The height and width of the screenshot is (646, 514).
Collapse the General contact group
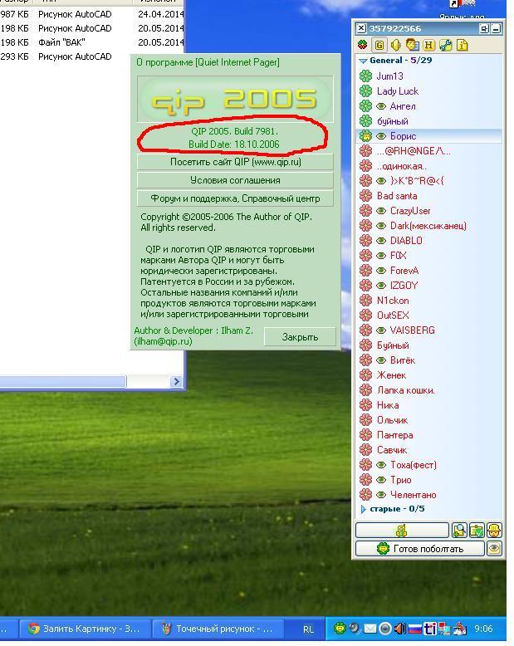(x=363, y=61)
